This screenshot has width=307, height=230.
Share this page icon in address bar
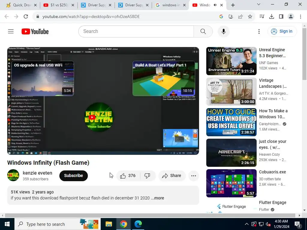240,16
